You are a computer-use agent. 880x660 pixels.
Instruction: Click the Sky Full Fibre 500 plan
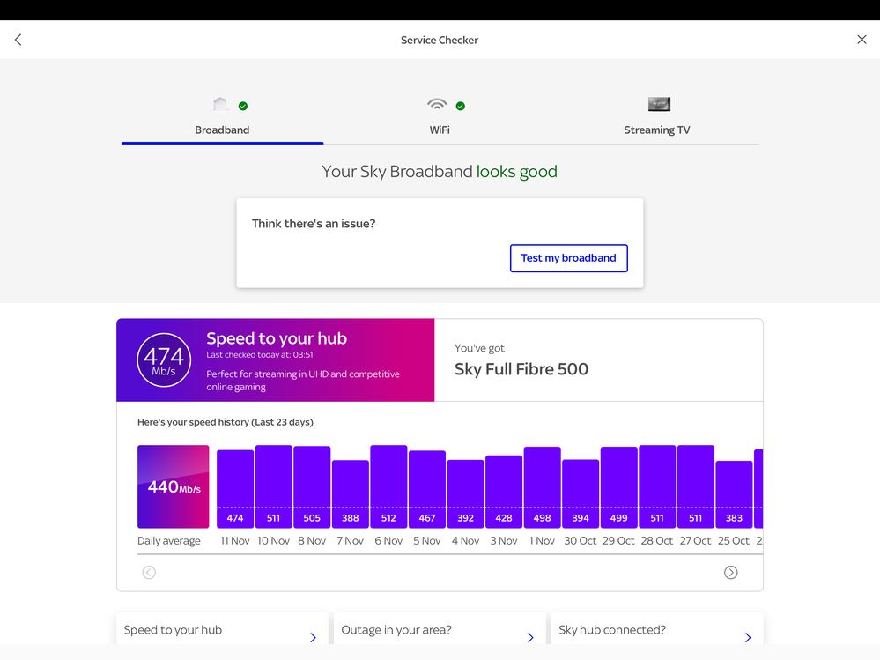point(521,369)
